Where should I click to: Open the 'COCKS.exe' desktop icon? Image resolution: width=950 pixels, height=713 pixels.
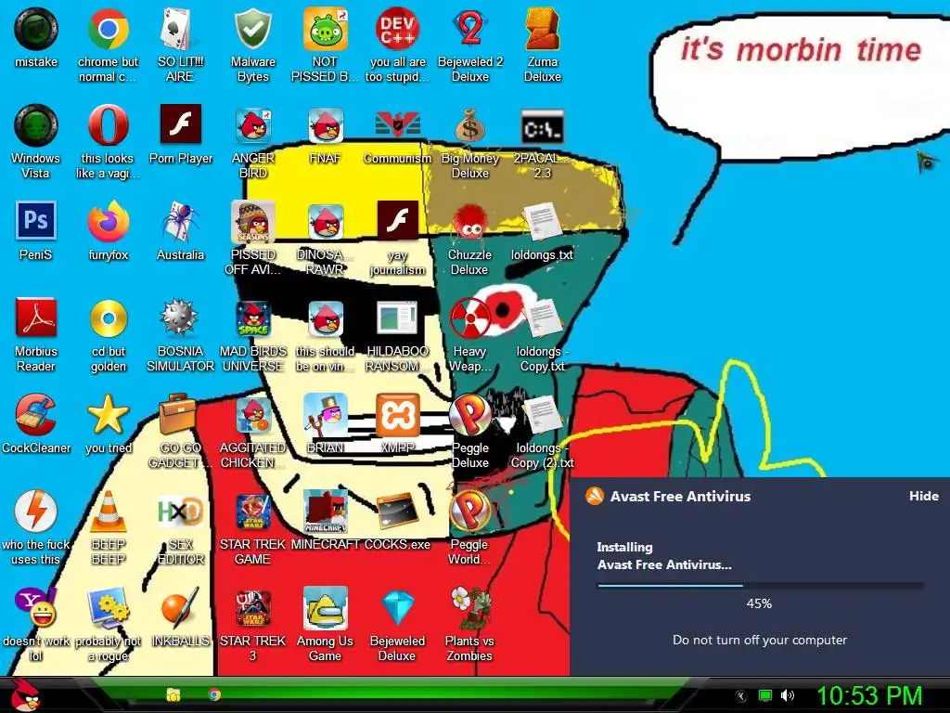click(397, 512)
